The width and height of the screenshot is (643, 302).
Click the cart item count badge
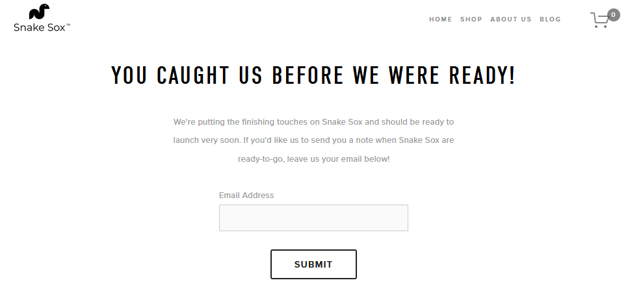point(613,14)
